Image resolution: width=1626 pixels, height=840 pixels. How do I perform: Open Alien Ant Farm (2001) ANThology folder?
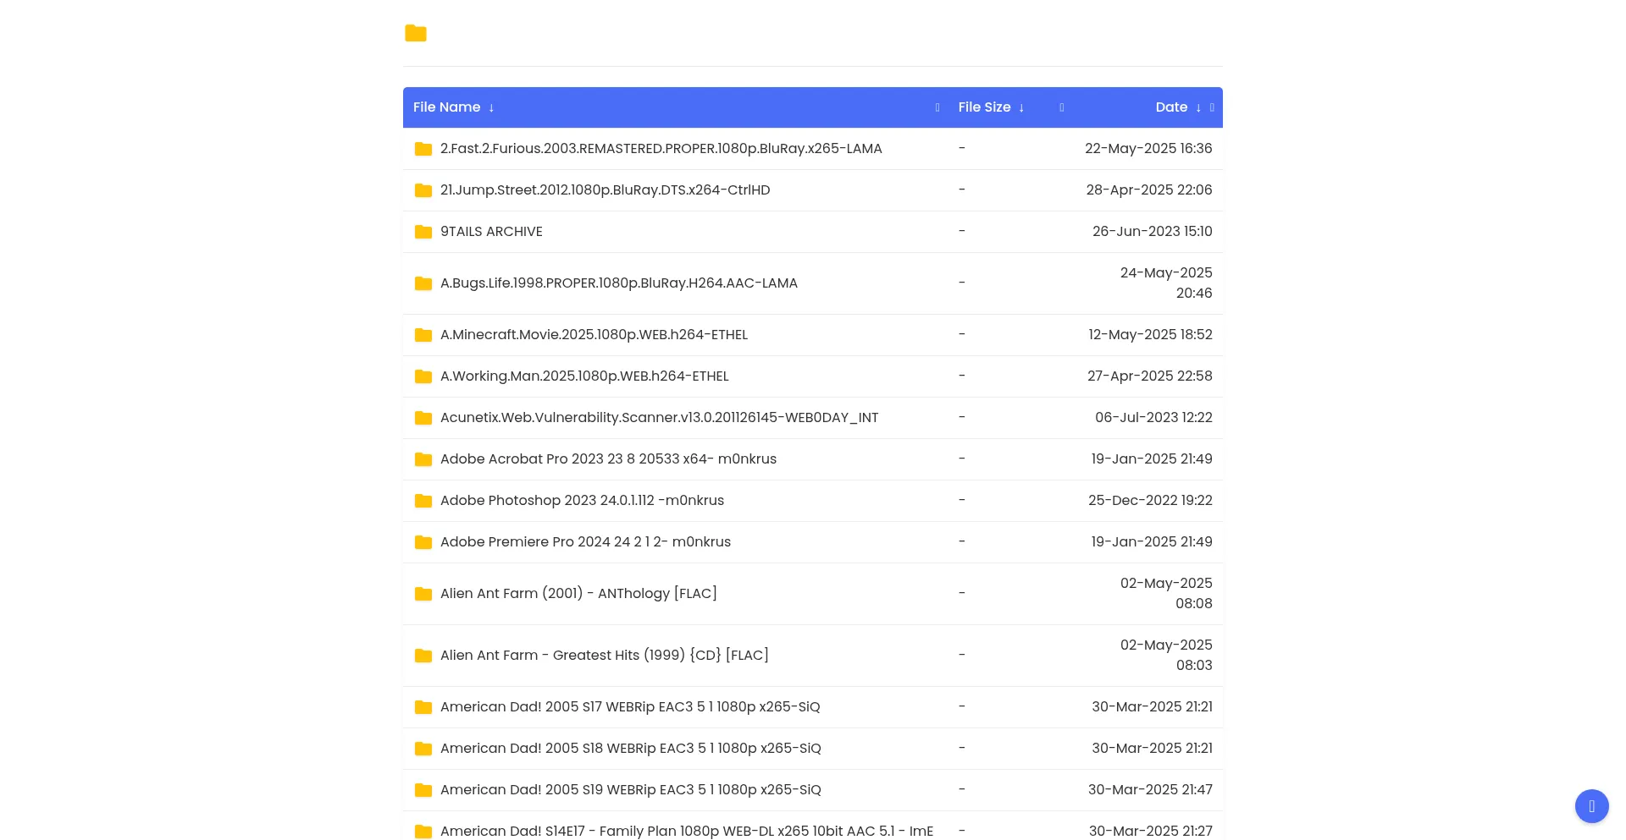(x=578, y=593)
